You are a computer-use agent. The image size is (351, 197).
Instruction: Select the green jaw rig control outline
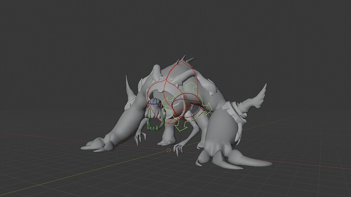[156, 120]
